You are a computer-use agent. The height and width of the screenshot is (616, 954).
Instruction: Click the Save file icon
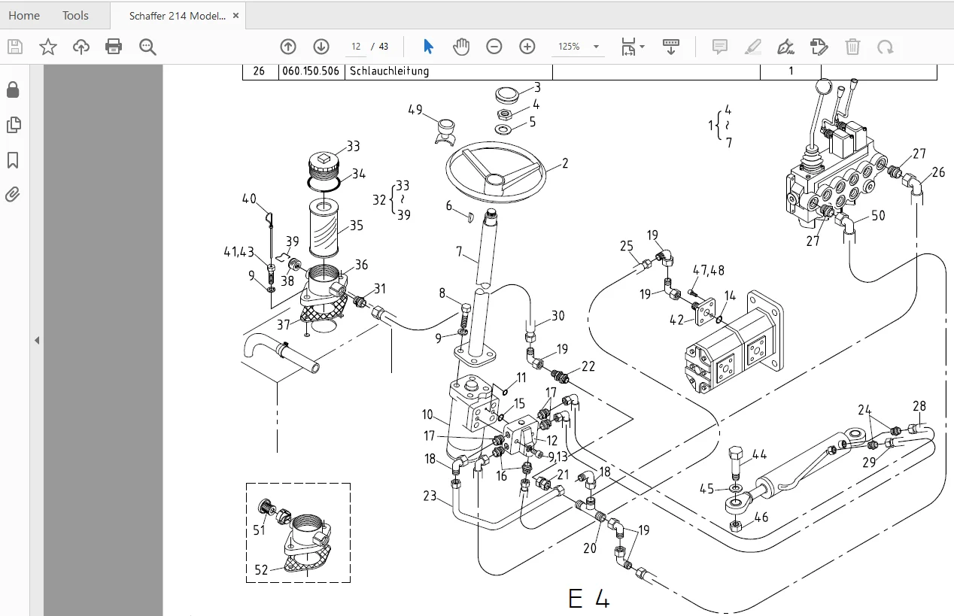click(15, 47)
